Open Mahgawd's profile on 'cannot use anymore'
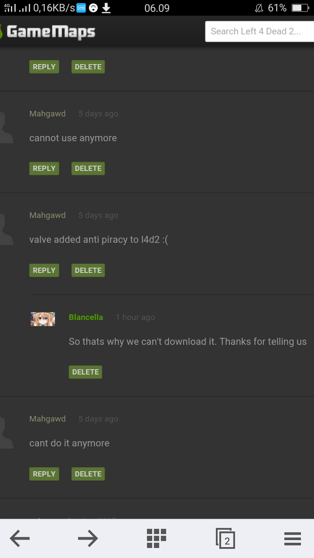 point(48,114)
